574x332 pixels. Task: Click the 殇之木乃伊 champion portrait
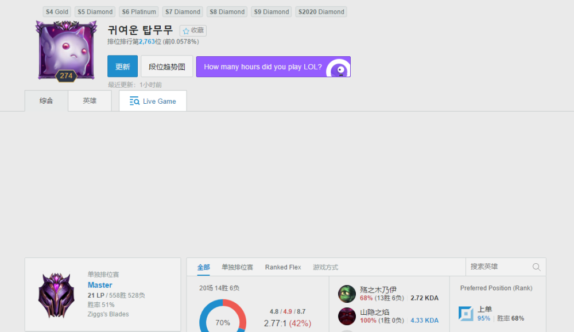[347, 294]
